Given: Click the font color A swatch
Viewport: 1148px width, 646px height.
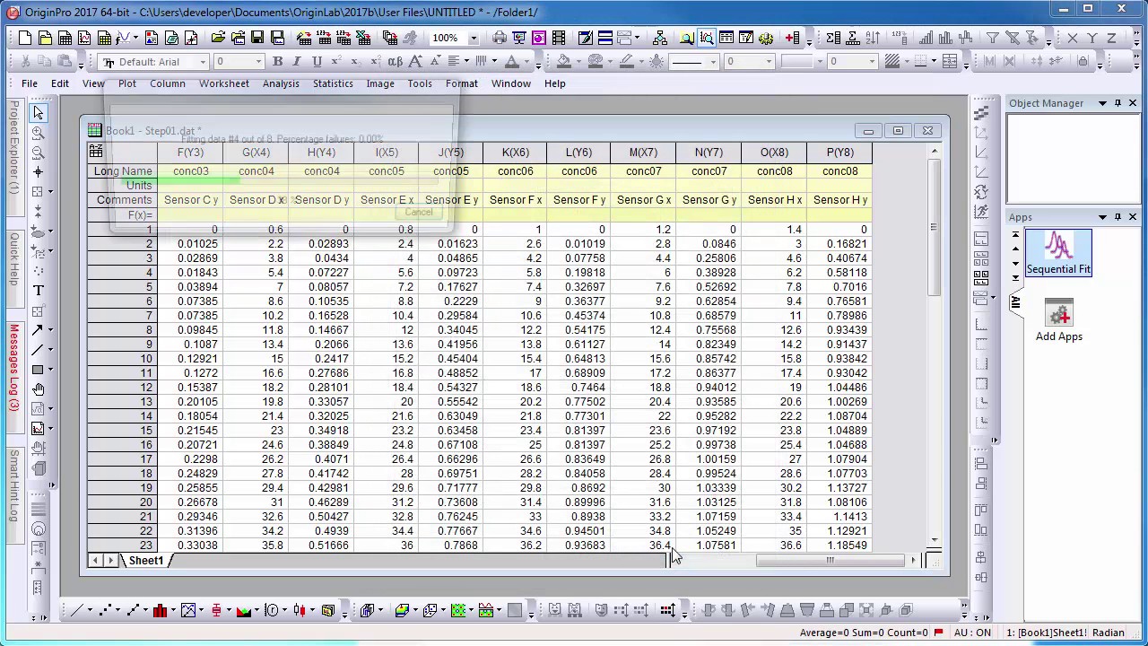Looking at the screenshot, I should click(512, 62).
